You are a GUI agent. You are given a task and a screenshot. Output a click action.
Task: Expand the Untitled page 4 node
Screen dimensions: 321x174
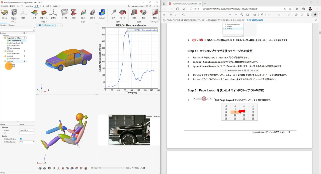click(3, 61)
